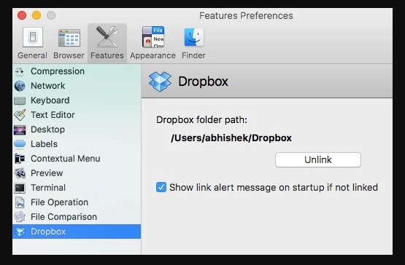Uncheck Show link alert message checkbox
The height and width of the screenshot is (265, 405).
coord(161,187)
